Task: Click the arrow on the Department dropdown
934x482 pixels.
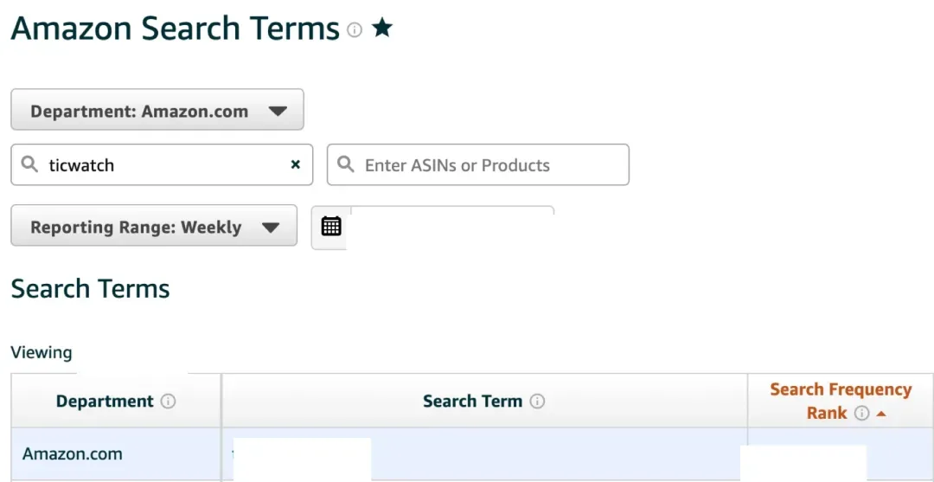Action: coord(278,111)
